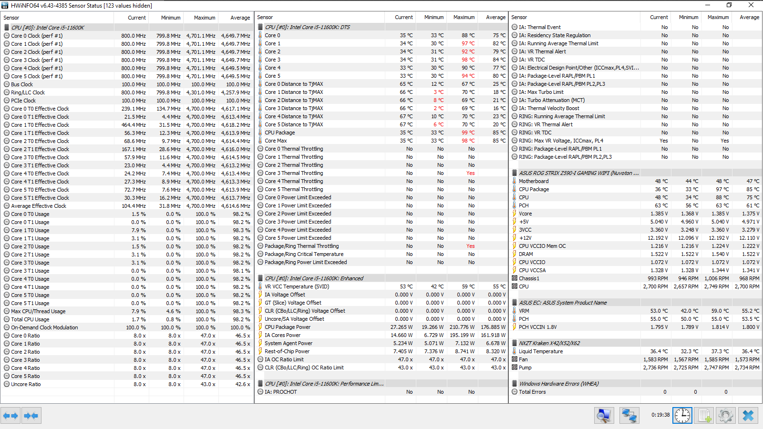The height and width of the screenshot is (429, 763).
Task: Click the icon beside ASUS ROG STRIX Z590-I header
Action: click(515, 173)
